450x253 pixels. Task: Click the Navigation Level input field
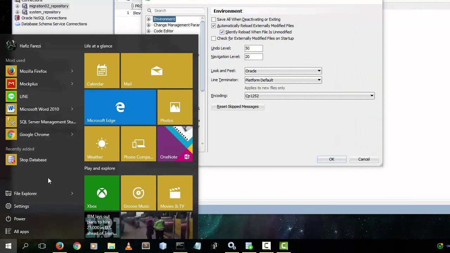coord(253,57)
